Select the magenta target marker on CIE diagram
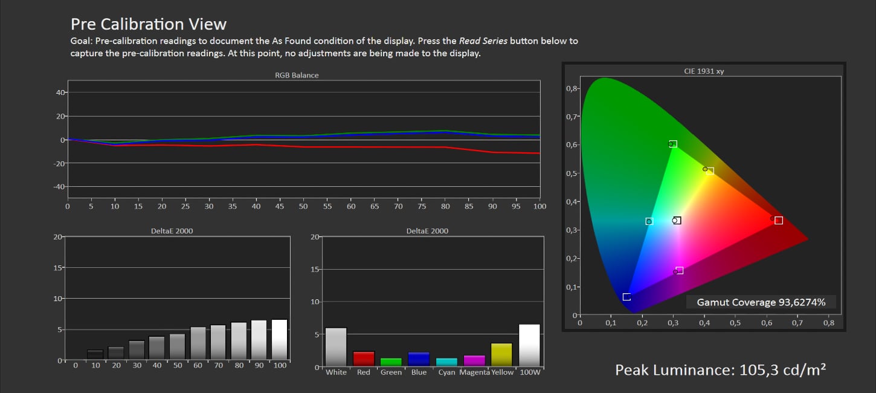The height and width of the screenshot is (393, 876). point(680,270)
